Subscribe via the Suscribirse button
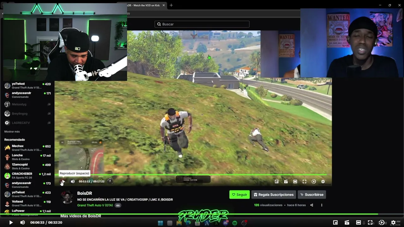This screenshot has height=227, width=404. (x=312, y=195)
